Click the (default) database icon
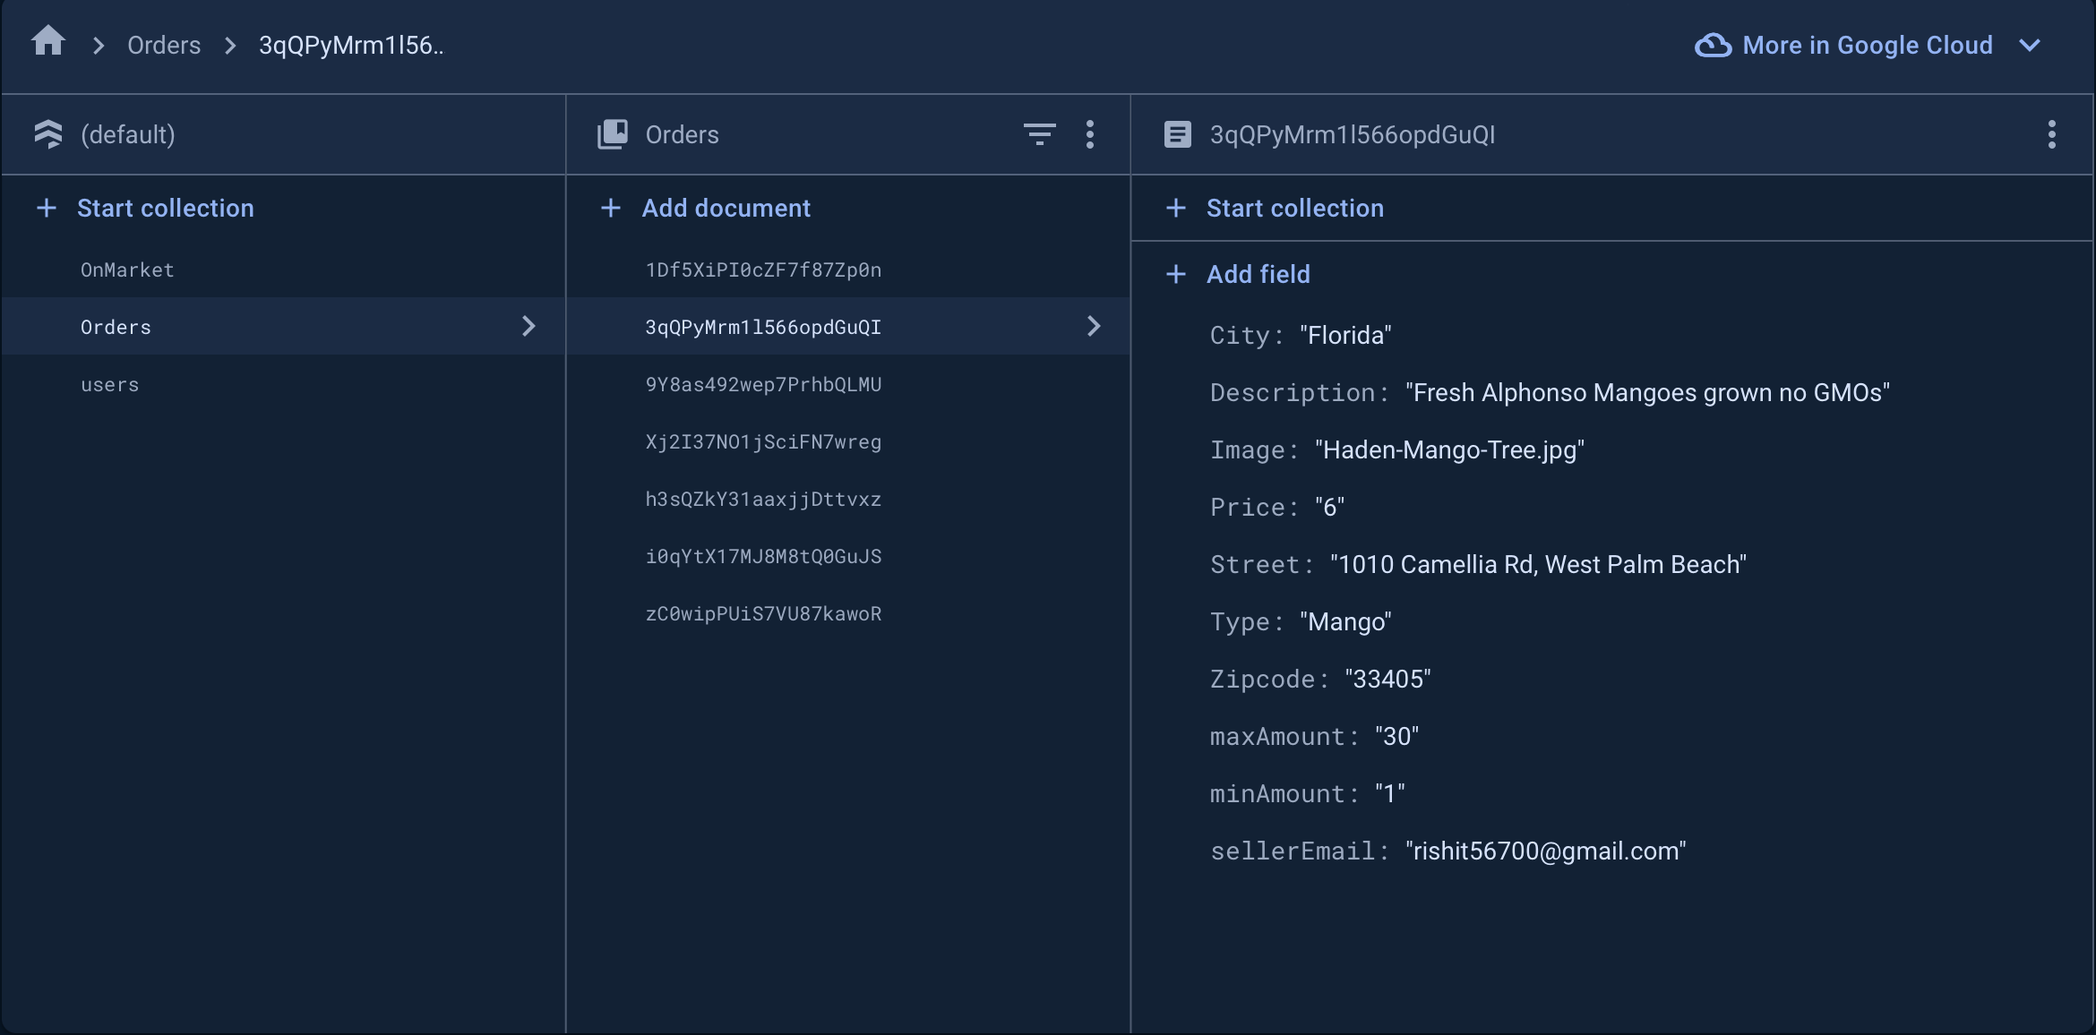The width and height of the screenshot is (2096, 1035). pos(48,134)
